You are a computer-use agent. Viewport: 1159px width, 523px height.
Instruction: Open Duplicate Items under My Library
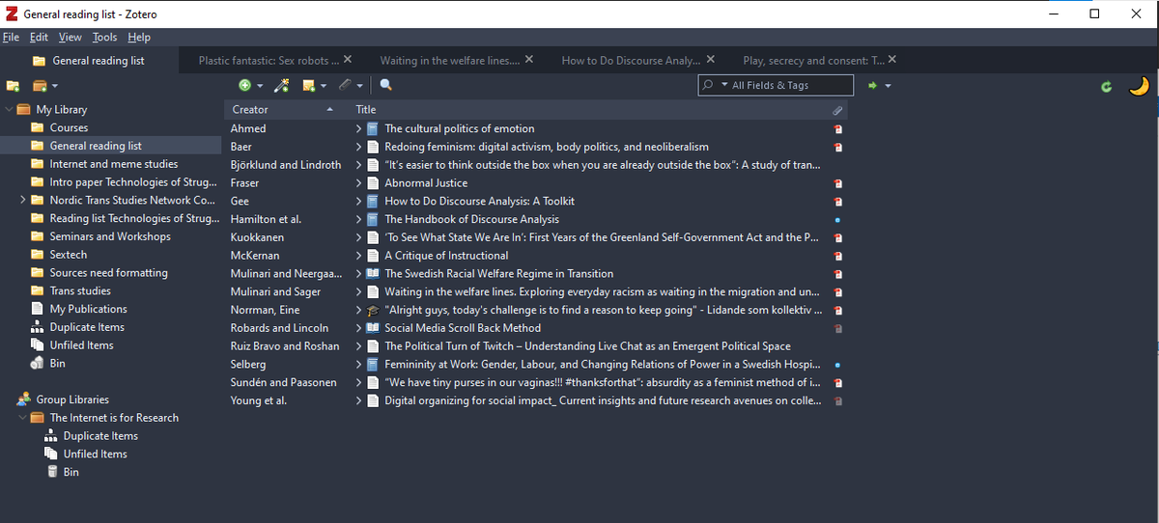87,327
